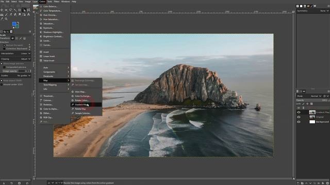This screenshot has height=185, width=330.
Task: Choose Color Exchange entry
Action: (x=86, y=96)
